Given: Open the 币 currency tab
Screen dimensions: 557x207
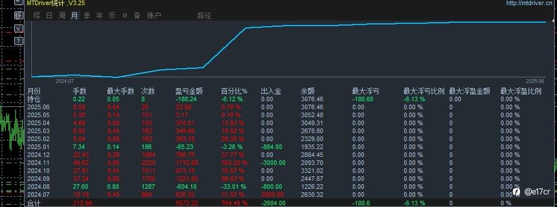Looking at the screenshot, I should [112, 15].
